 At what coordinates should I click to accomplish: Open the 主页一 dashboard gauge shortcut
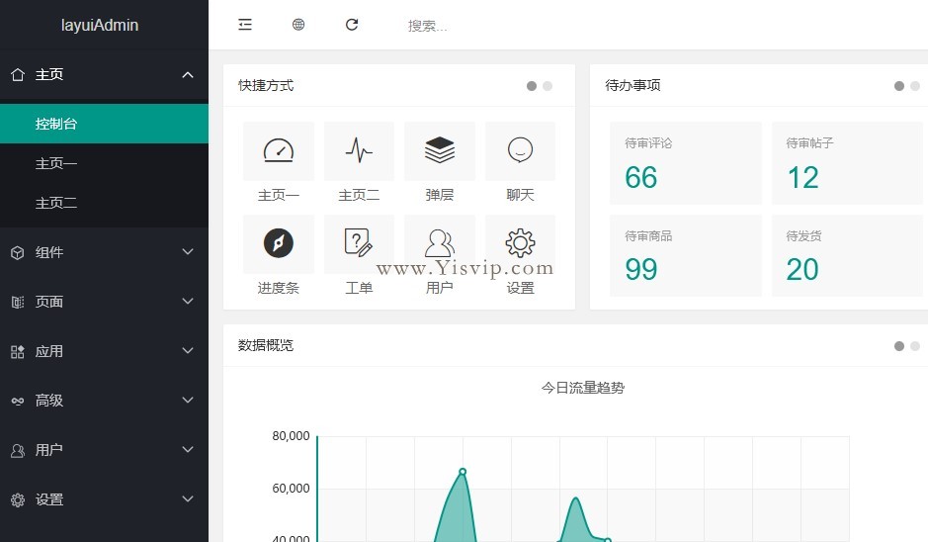pos(279,151)
